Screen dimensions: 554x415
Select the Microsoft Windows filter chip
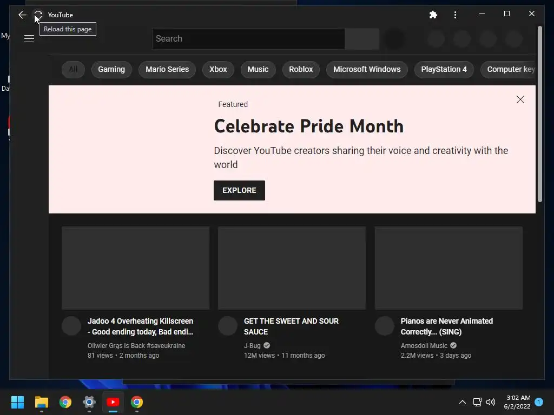pos(367,69)
